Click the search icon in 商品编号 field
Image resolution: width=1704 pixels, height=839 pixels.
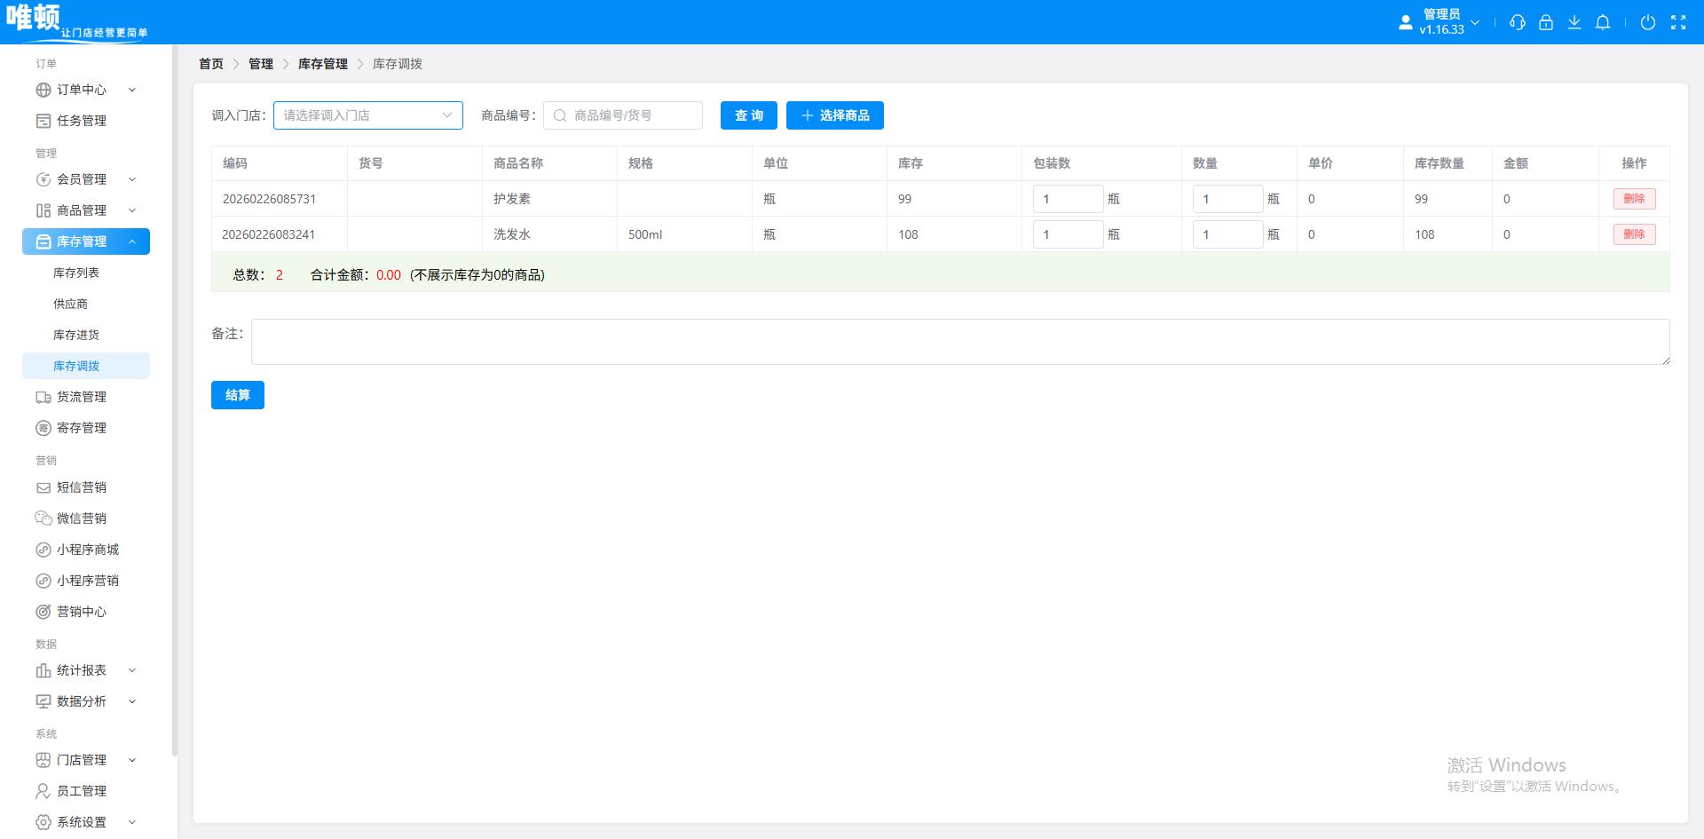click(x=560, y=115)
